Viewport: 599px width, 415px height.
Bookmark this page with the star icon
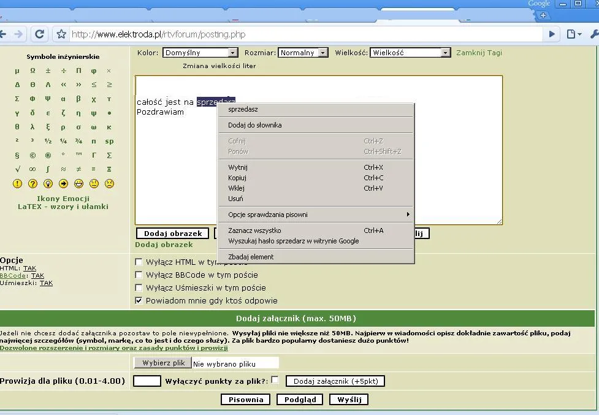(61, 34)
